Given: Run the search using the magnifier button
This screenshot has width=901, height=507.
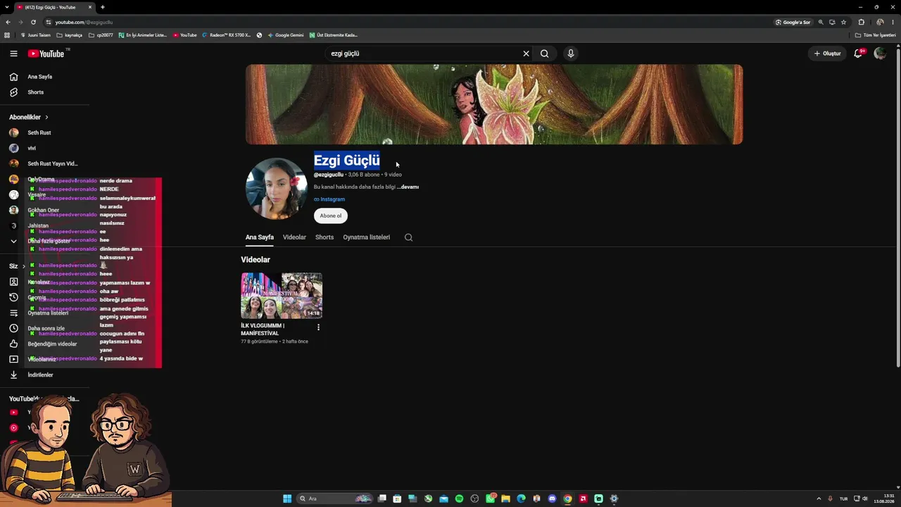Looking at the screenshot, I should point(544,54).
